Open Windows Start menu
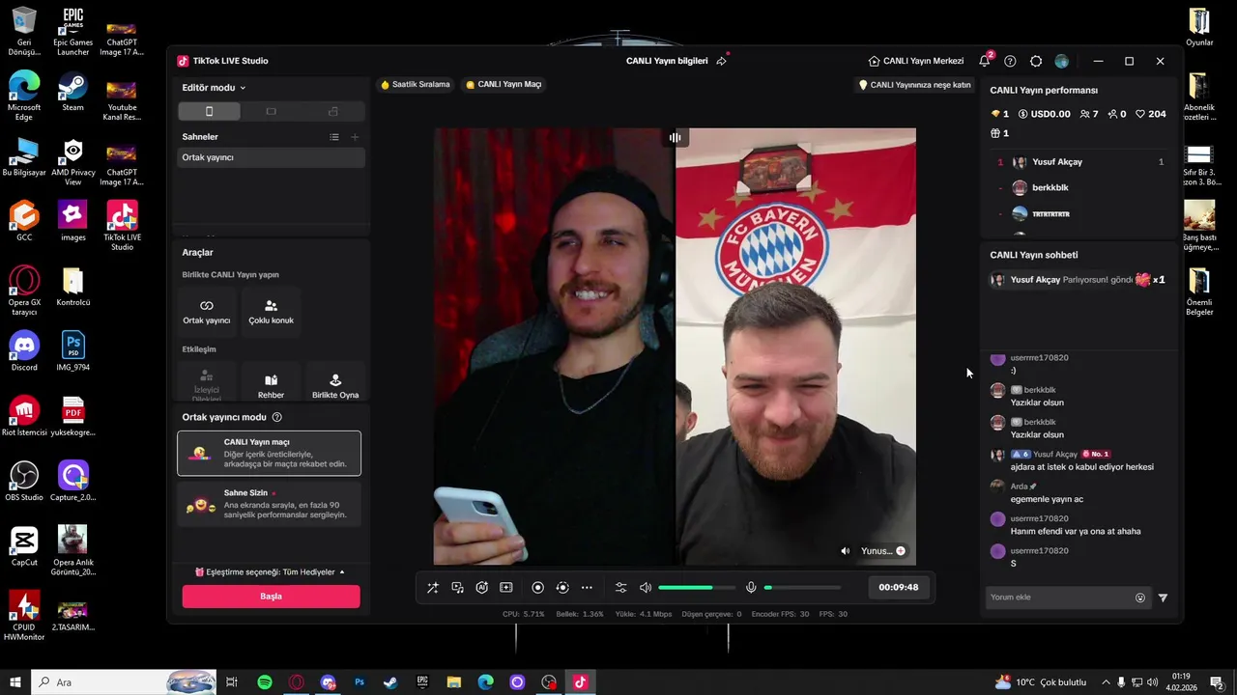1237x695 pixels. [15, 682]
